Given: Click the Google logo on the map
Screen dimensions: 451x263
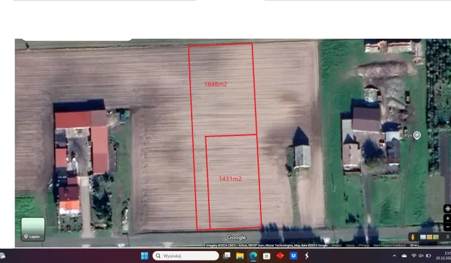Looking at the screenshot, I should coord(236,237).
